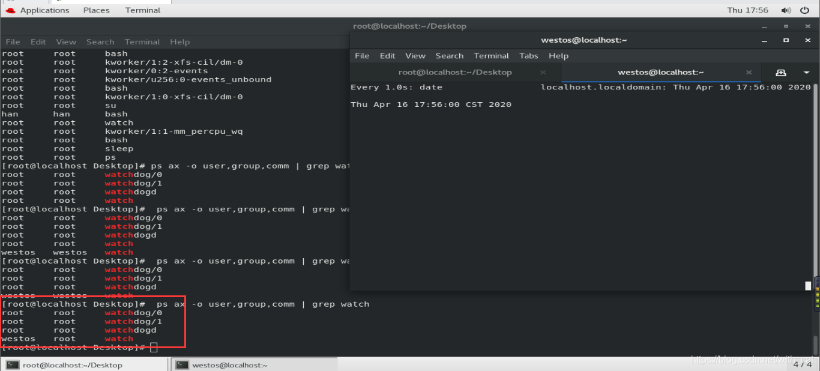This screenshot has width=820, height=371.
Task: Select westos@localhost:~ in the taskbar
Action: 254,364
